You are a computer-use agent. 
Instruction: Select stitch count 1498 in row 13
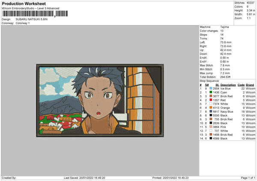pyautogui.click(x=216, y=135)
